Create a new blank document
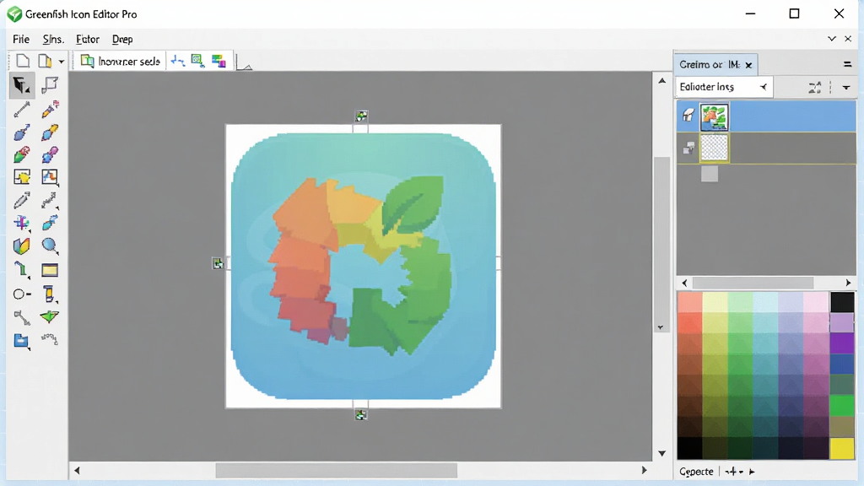864x486 pixels. click(23, 61)
